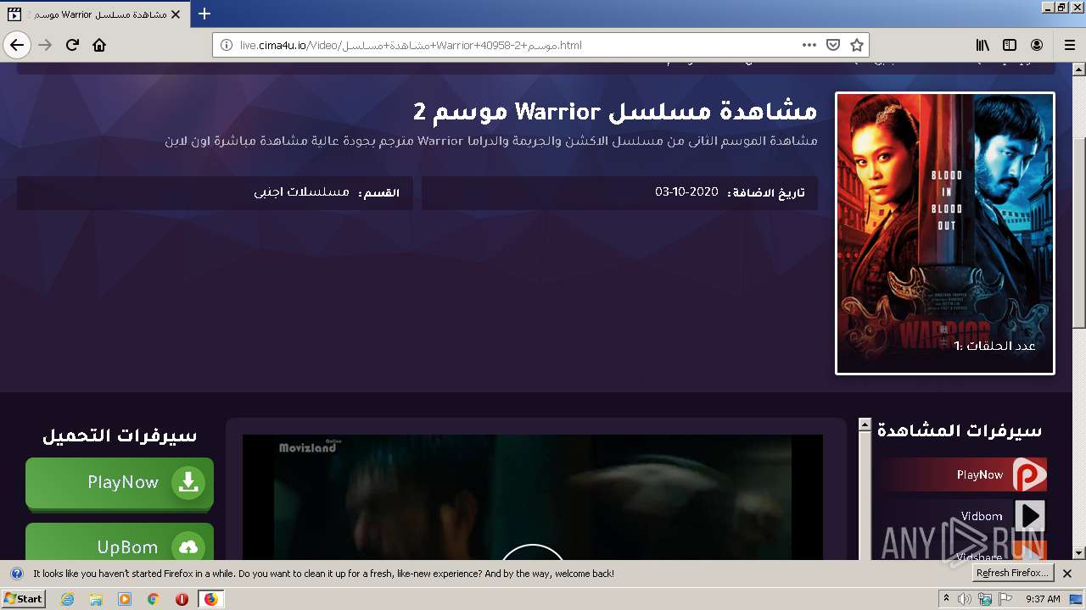Screen dimensions: 1086x610
Task: Dismiss the Firefox refresh notification bar
Action: (x=1067, y=574)
